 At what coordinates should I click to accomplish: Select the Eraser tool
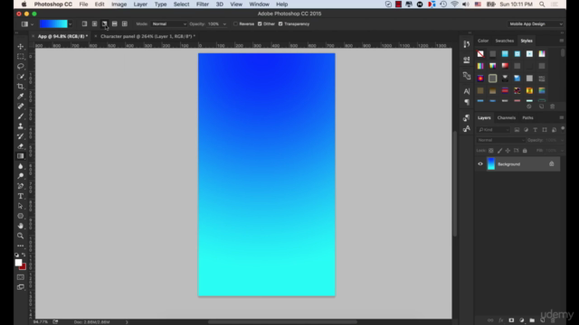click(20, 146)
